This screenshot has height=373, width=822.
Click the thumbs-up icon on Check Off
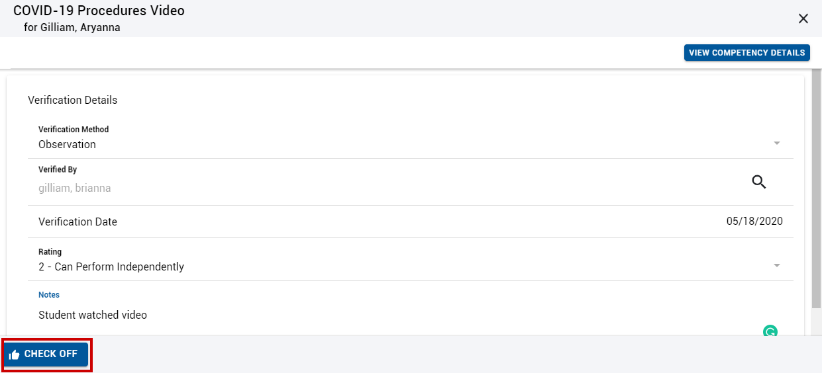[14, 354]
